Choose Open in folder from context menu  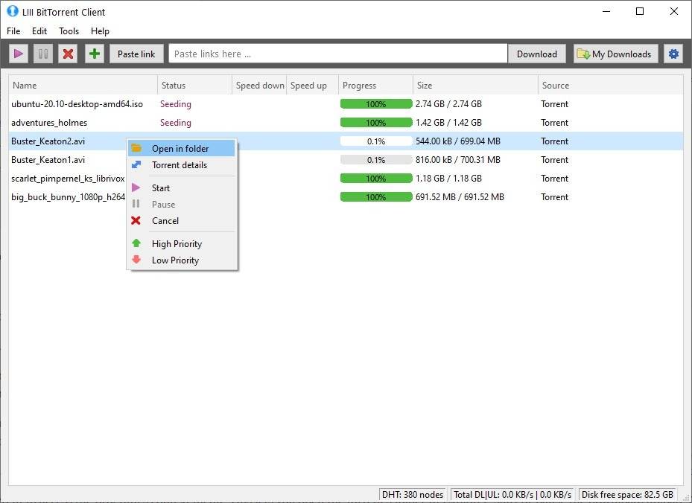point(182,149)
